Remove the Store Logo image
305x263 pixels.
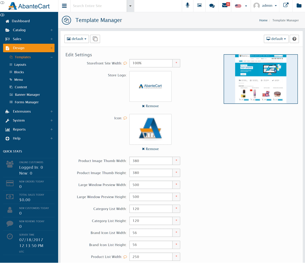[x=150, y=106]
